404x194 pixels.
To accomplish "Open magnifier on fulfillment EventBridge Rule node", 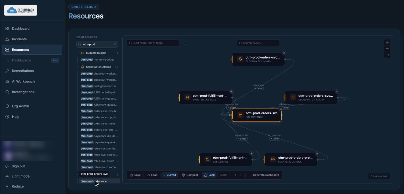I will tap(231, 91).
